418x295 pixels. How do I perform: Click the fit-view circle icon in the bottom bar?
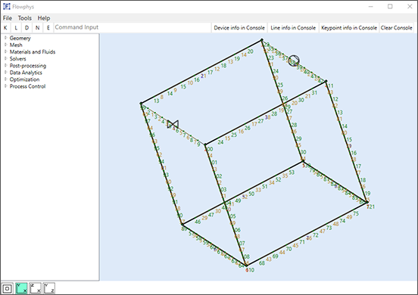(x=8, y=288)
